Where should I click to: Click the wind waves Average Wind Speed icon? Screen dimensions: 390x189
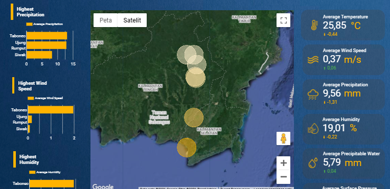pos(313,60)
